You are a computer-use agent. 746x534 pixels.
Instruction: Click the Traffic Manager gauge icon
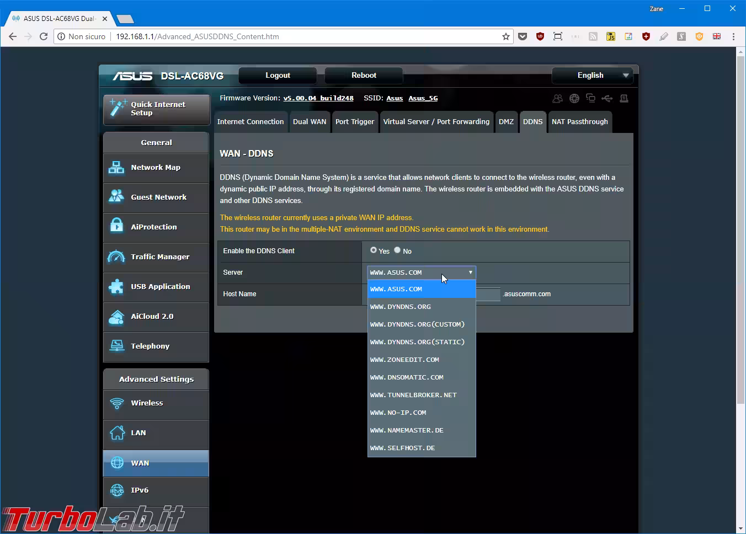tap(116, 257)
